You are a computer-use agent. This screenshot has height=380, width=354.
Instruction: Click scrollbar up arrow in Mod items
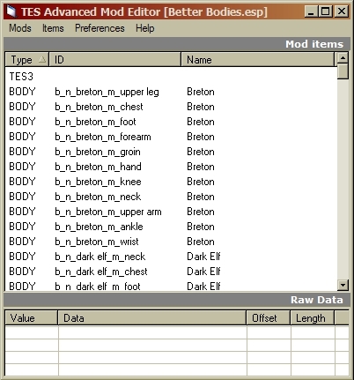[343, 58]
